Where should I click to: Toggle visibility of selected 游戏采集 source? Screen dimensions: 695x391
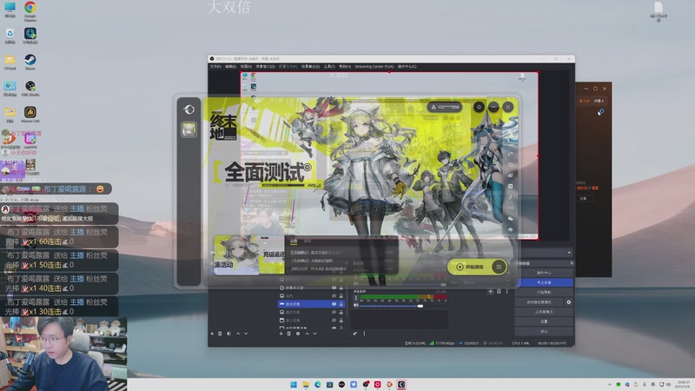point(334,304)
